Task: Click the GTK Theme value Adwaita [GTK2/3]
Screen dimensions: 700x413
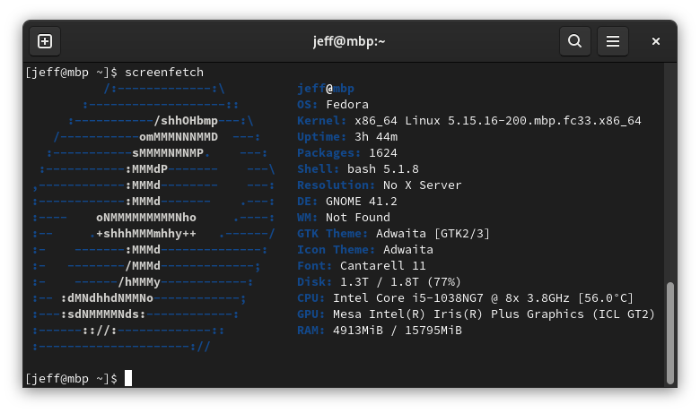Action: [x=433, y=234]
